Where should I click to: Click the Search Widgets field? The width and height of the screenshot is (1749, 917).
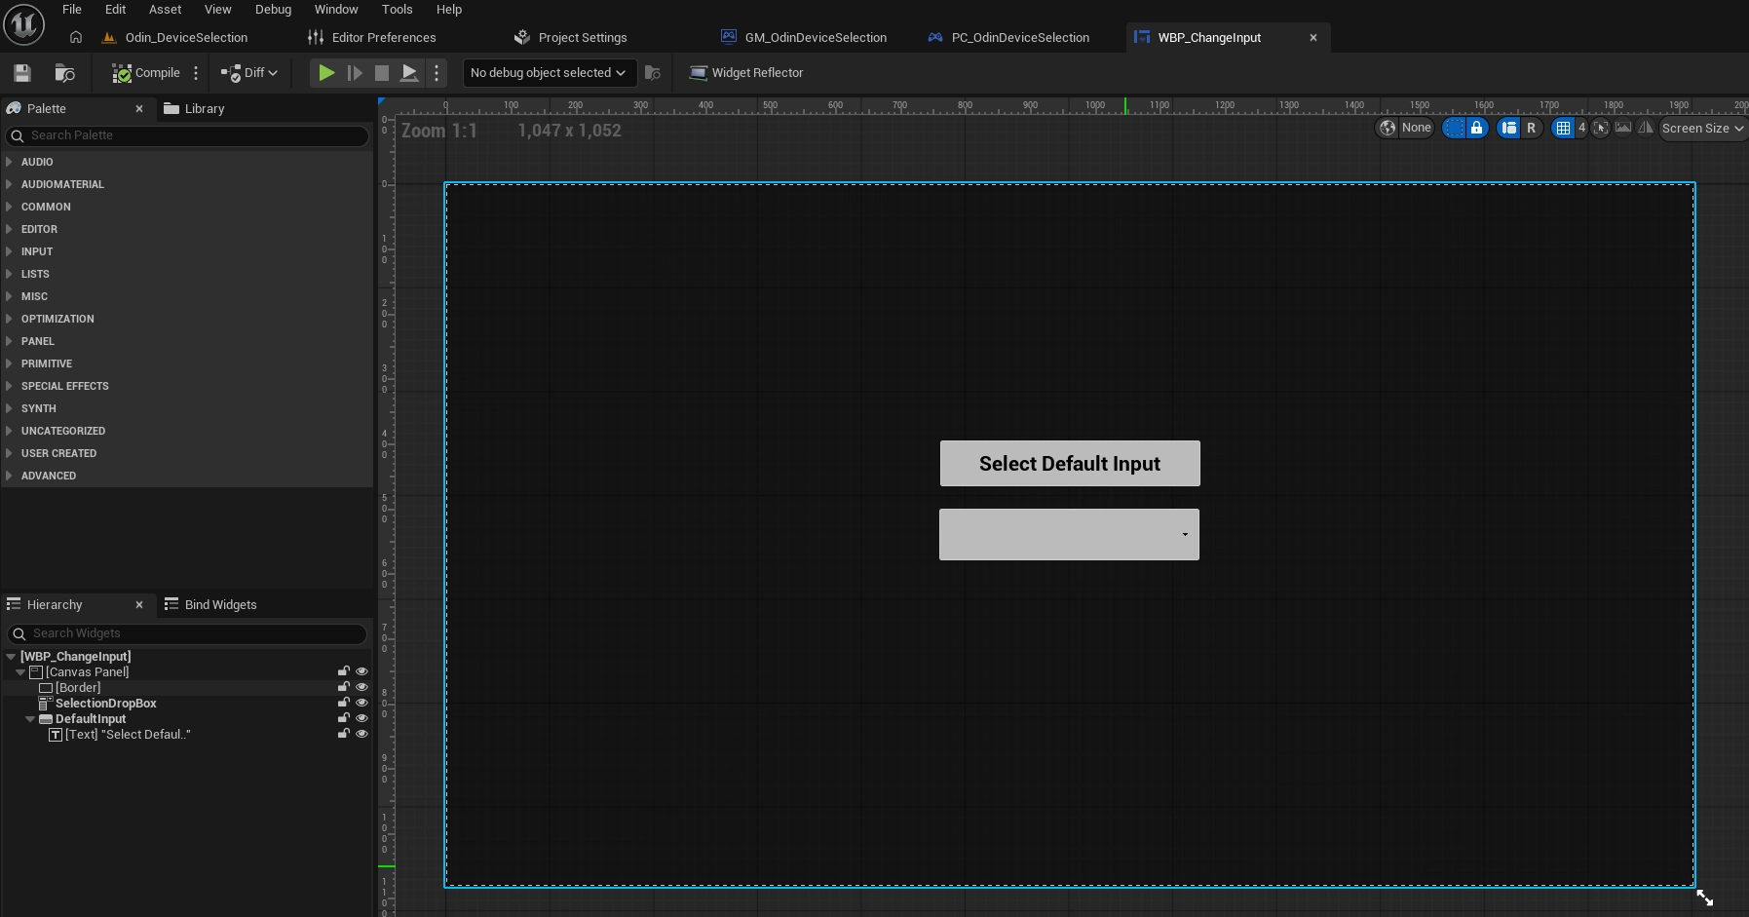pyautogui.click(x=187, y=633)
